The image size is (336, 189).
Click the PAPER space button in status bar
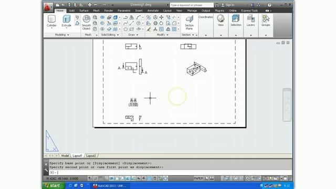[198, 178]
